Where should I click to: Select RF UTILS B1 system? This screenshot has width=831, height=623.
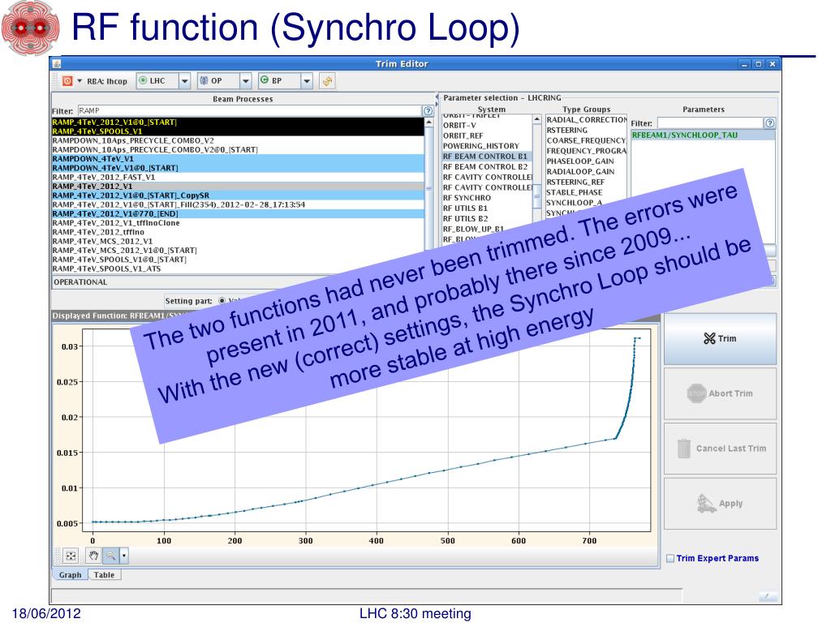click(487, 208)
